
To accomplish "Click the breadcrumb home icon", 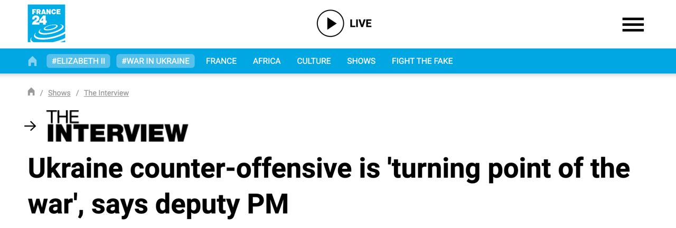I will point(31,92).
